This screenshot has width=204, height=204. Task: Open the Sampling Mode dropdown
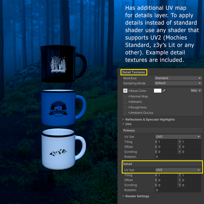tap(178, 83)
